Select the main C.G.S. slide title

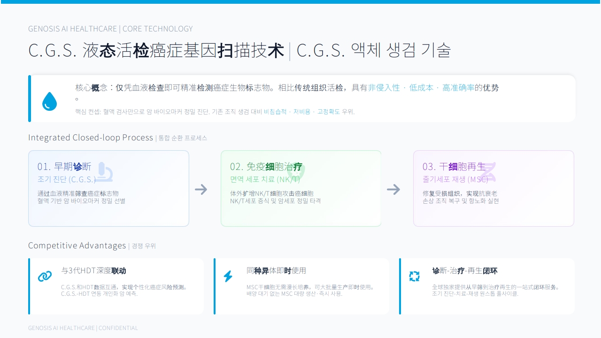(x=239, y=50)
